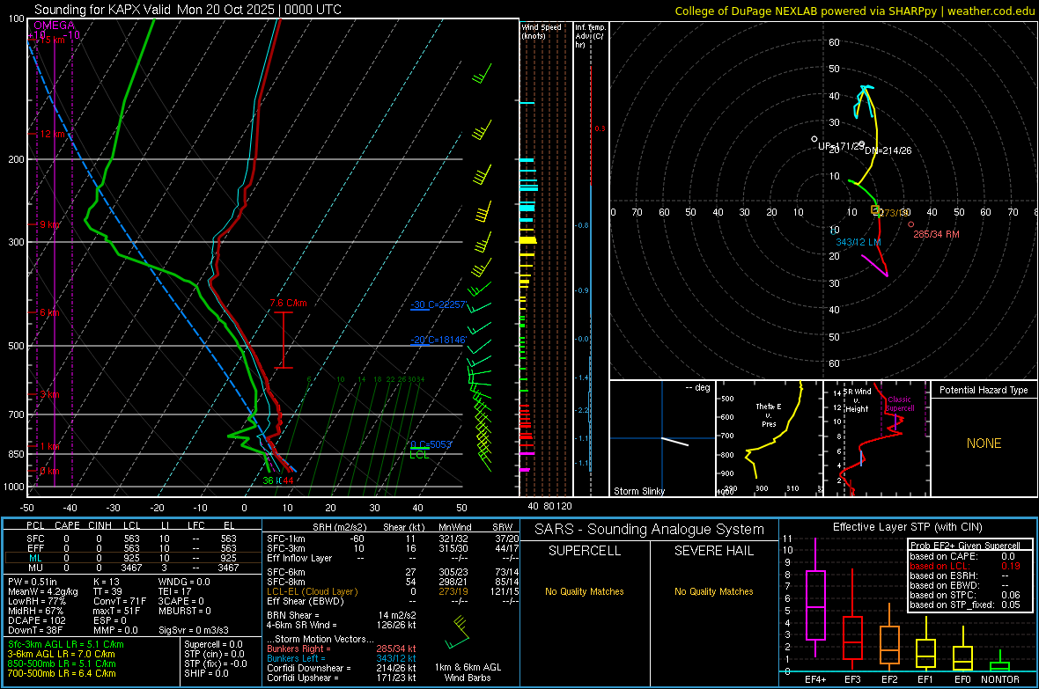Click the 'Supercell = 0.0' composite value

[213, 644]
